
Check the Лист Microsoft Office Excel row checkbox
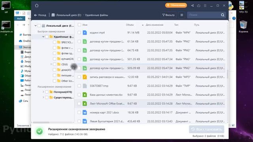(79, 103)
